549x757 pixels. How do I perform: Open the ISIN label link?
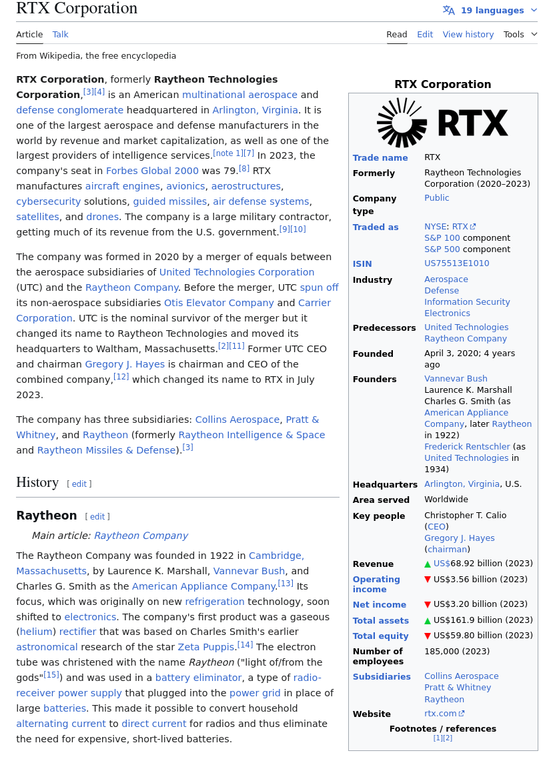pos(362,263)
